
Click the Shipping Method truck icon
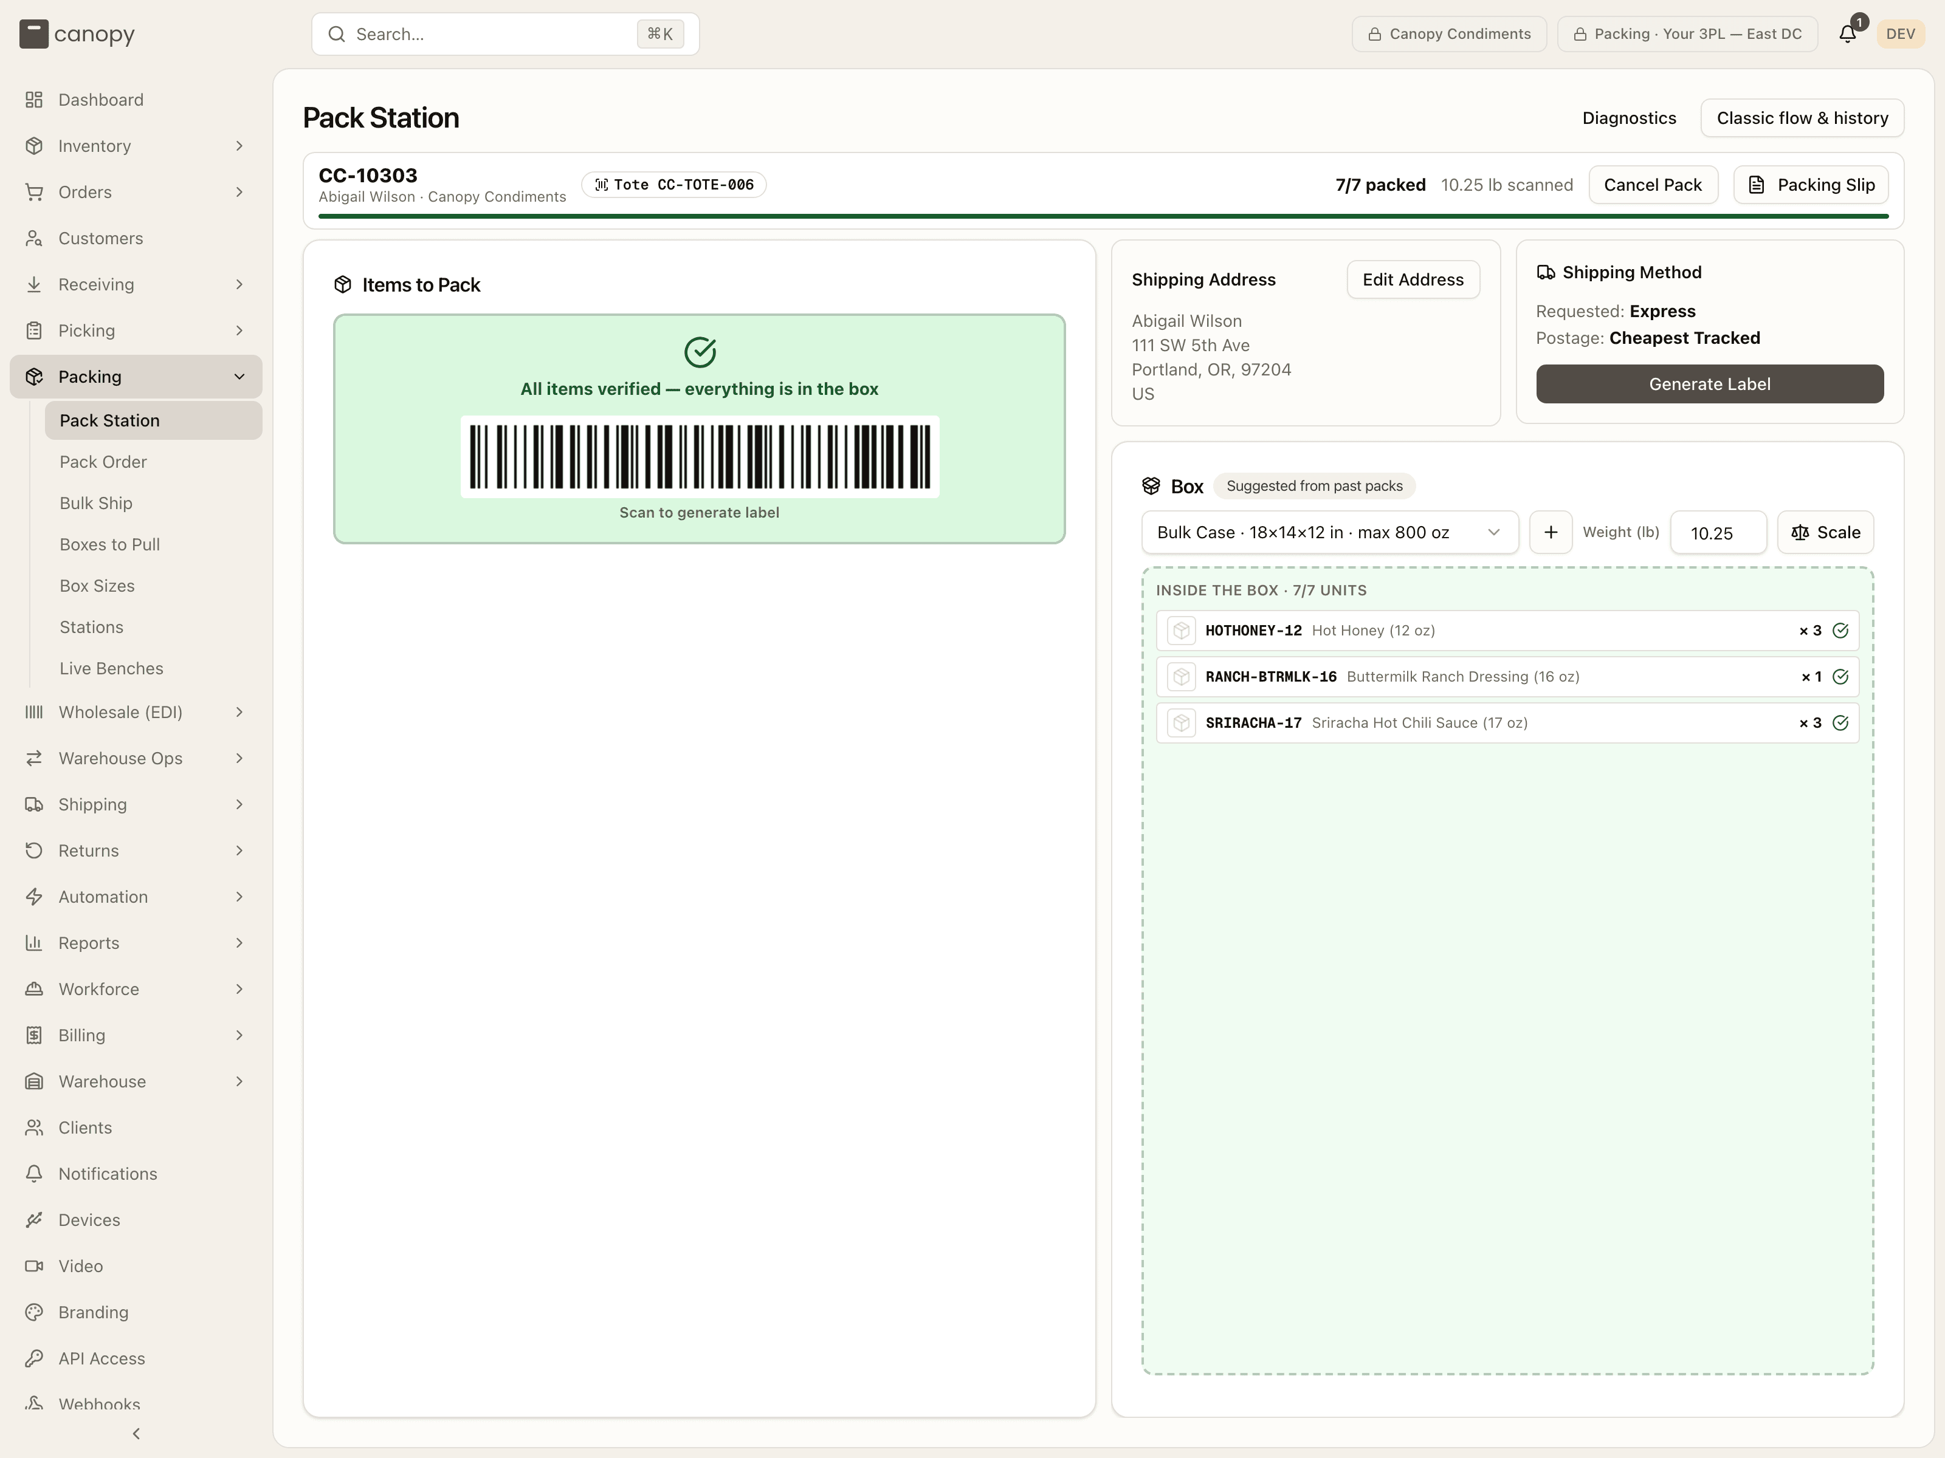(1546, 272)
